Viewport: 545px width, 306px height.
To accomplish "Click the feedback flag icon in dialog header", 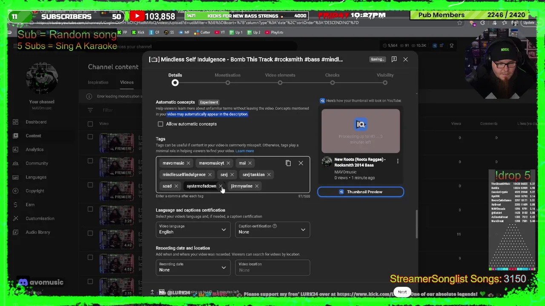I will point(394,59).
